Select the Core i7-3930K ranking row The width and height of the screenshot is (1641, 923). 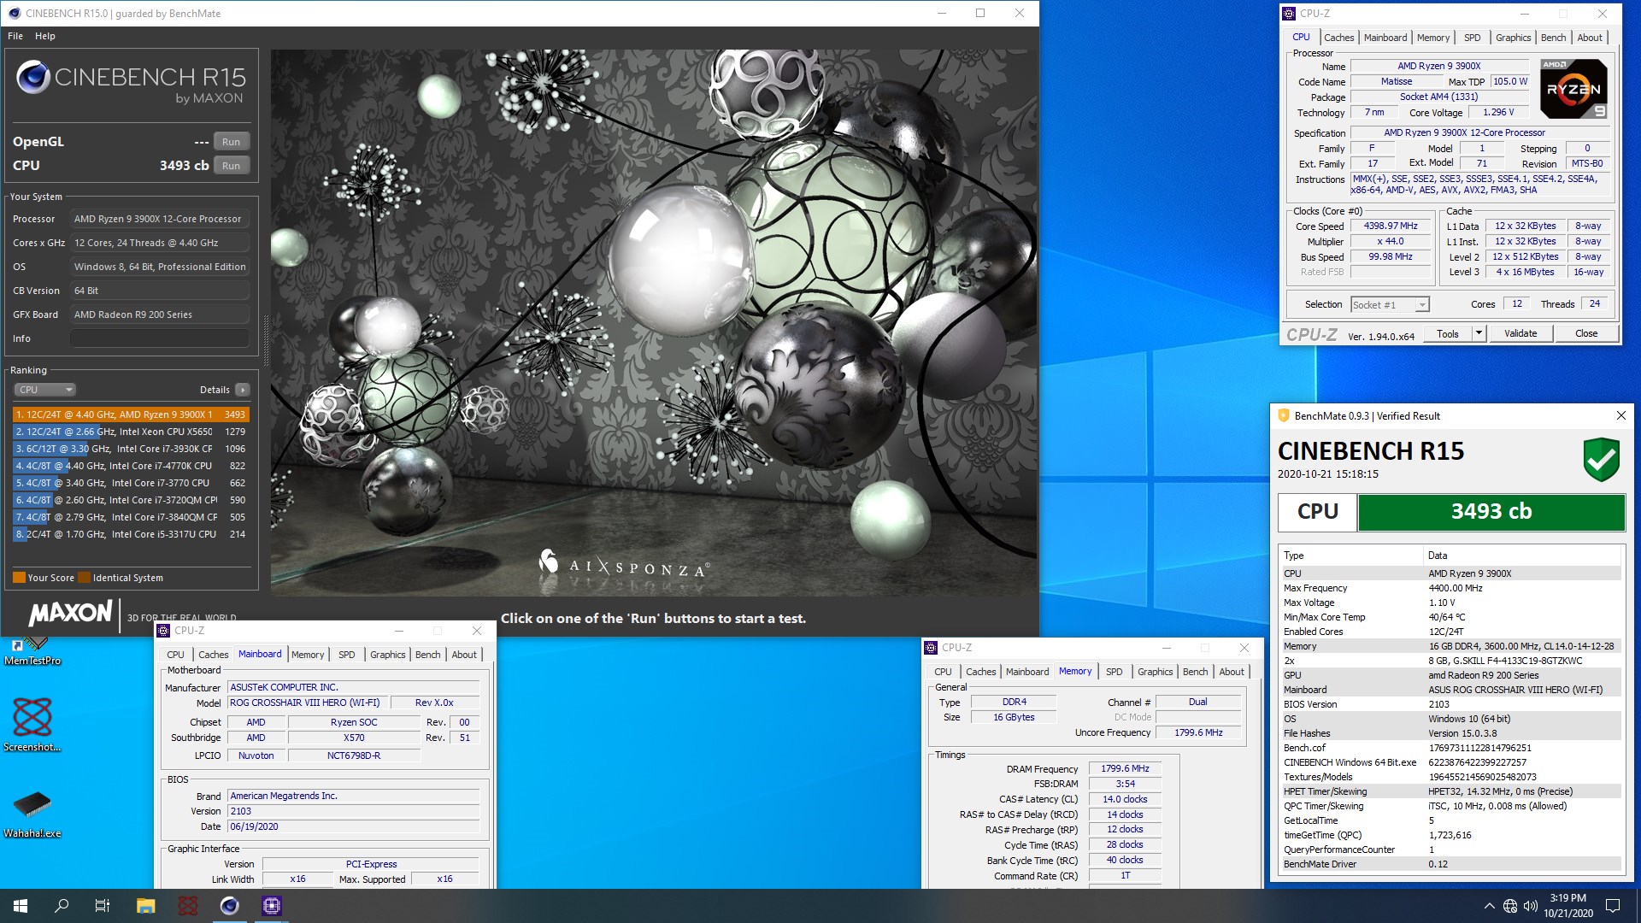tap(131, 449)
